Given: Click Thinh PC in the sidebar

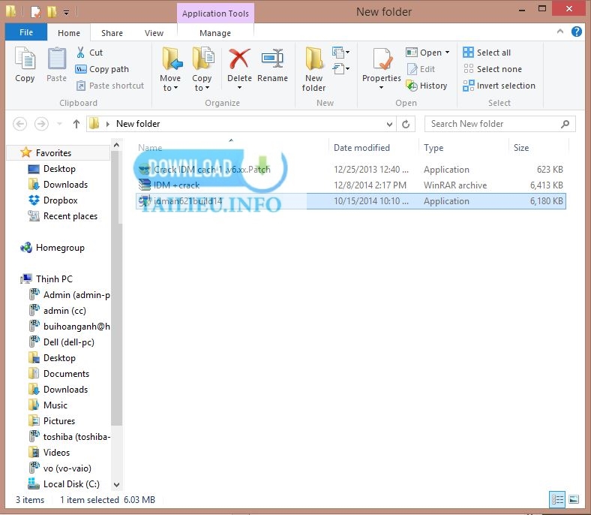Looking at the screenshot, I should click(x=54, y=279).
